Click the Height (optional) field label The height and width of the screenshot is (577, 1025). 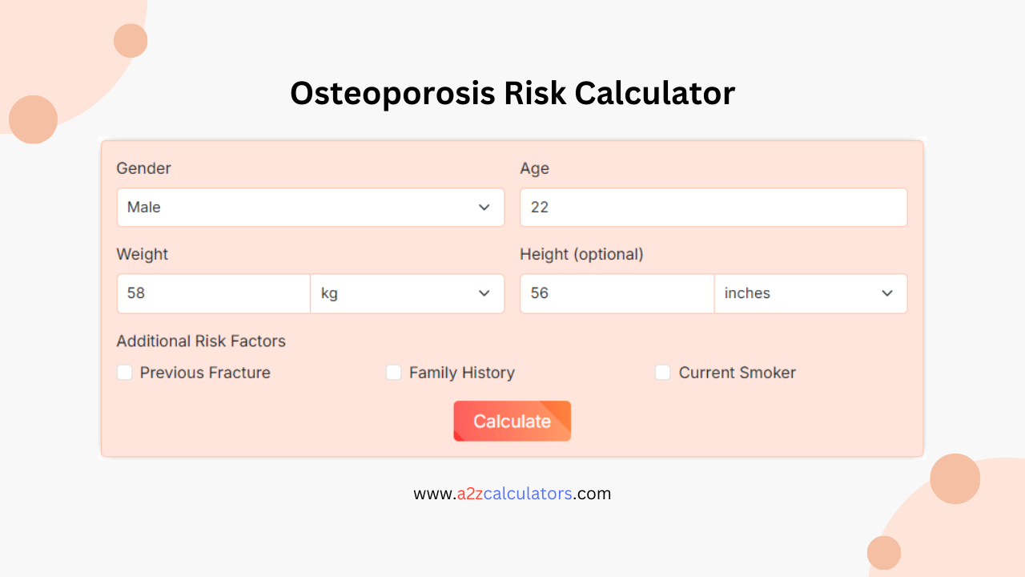pyautogui.click(x=581, y=254)
